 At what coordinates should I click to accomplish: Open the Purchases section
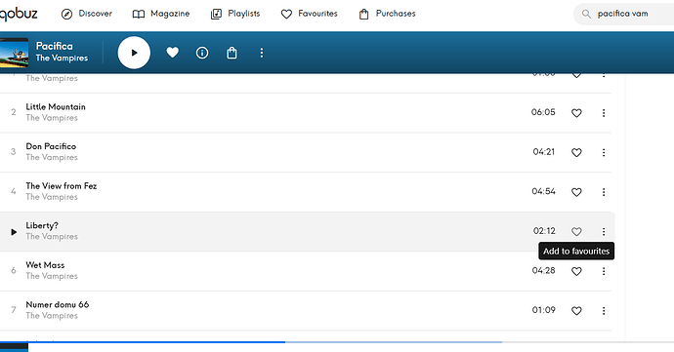[387, 14]
